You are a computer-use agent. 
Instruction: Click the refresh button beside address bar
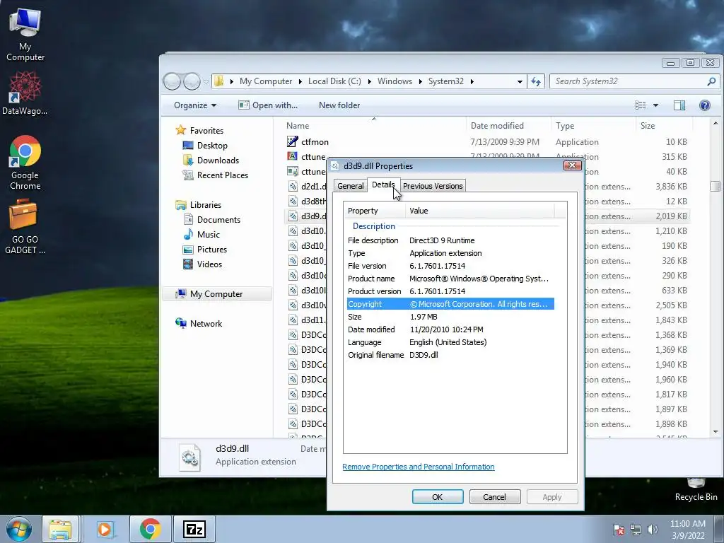[536, 81]
